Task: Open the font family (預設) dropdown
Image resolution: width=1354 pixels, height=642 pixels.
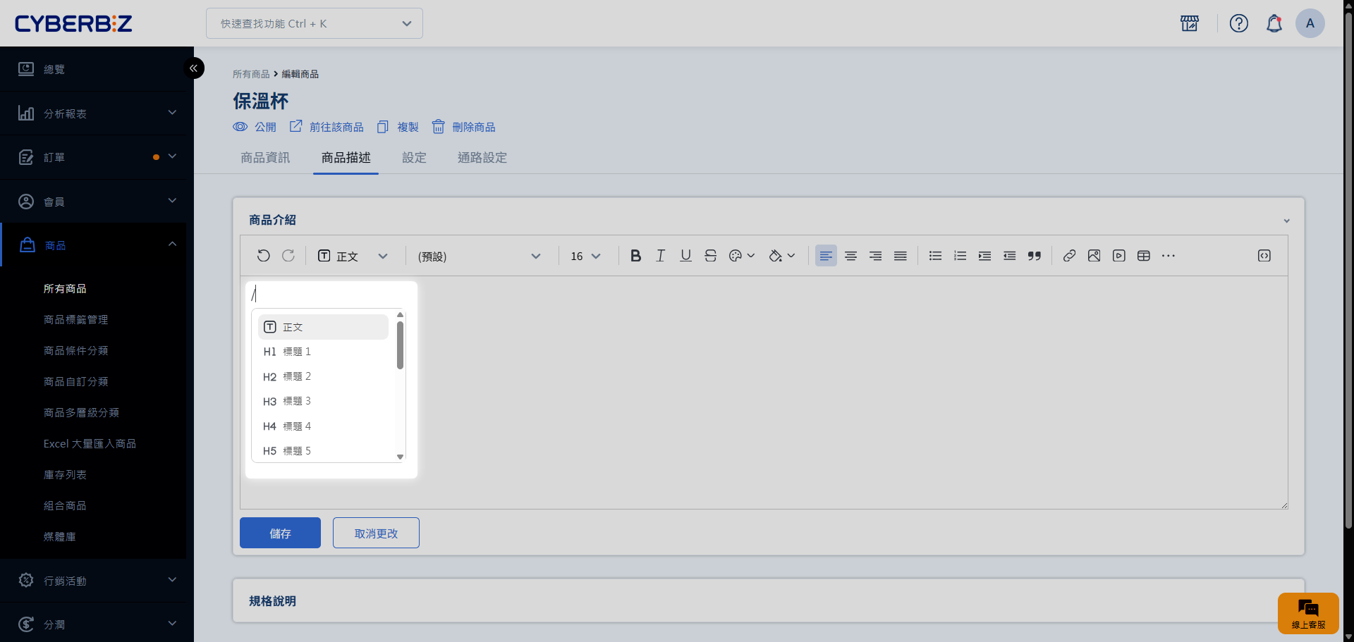Action: pyautogui.click(x=480, y=257)
